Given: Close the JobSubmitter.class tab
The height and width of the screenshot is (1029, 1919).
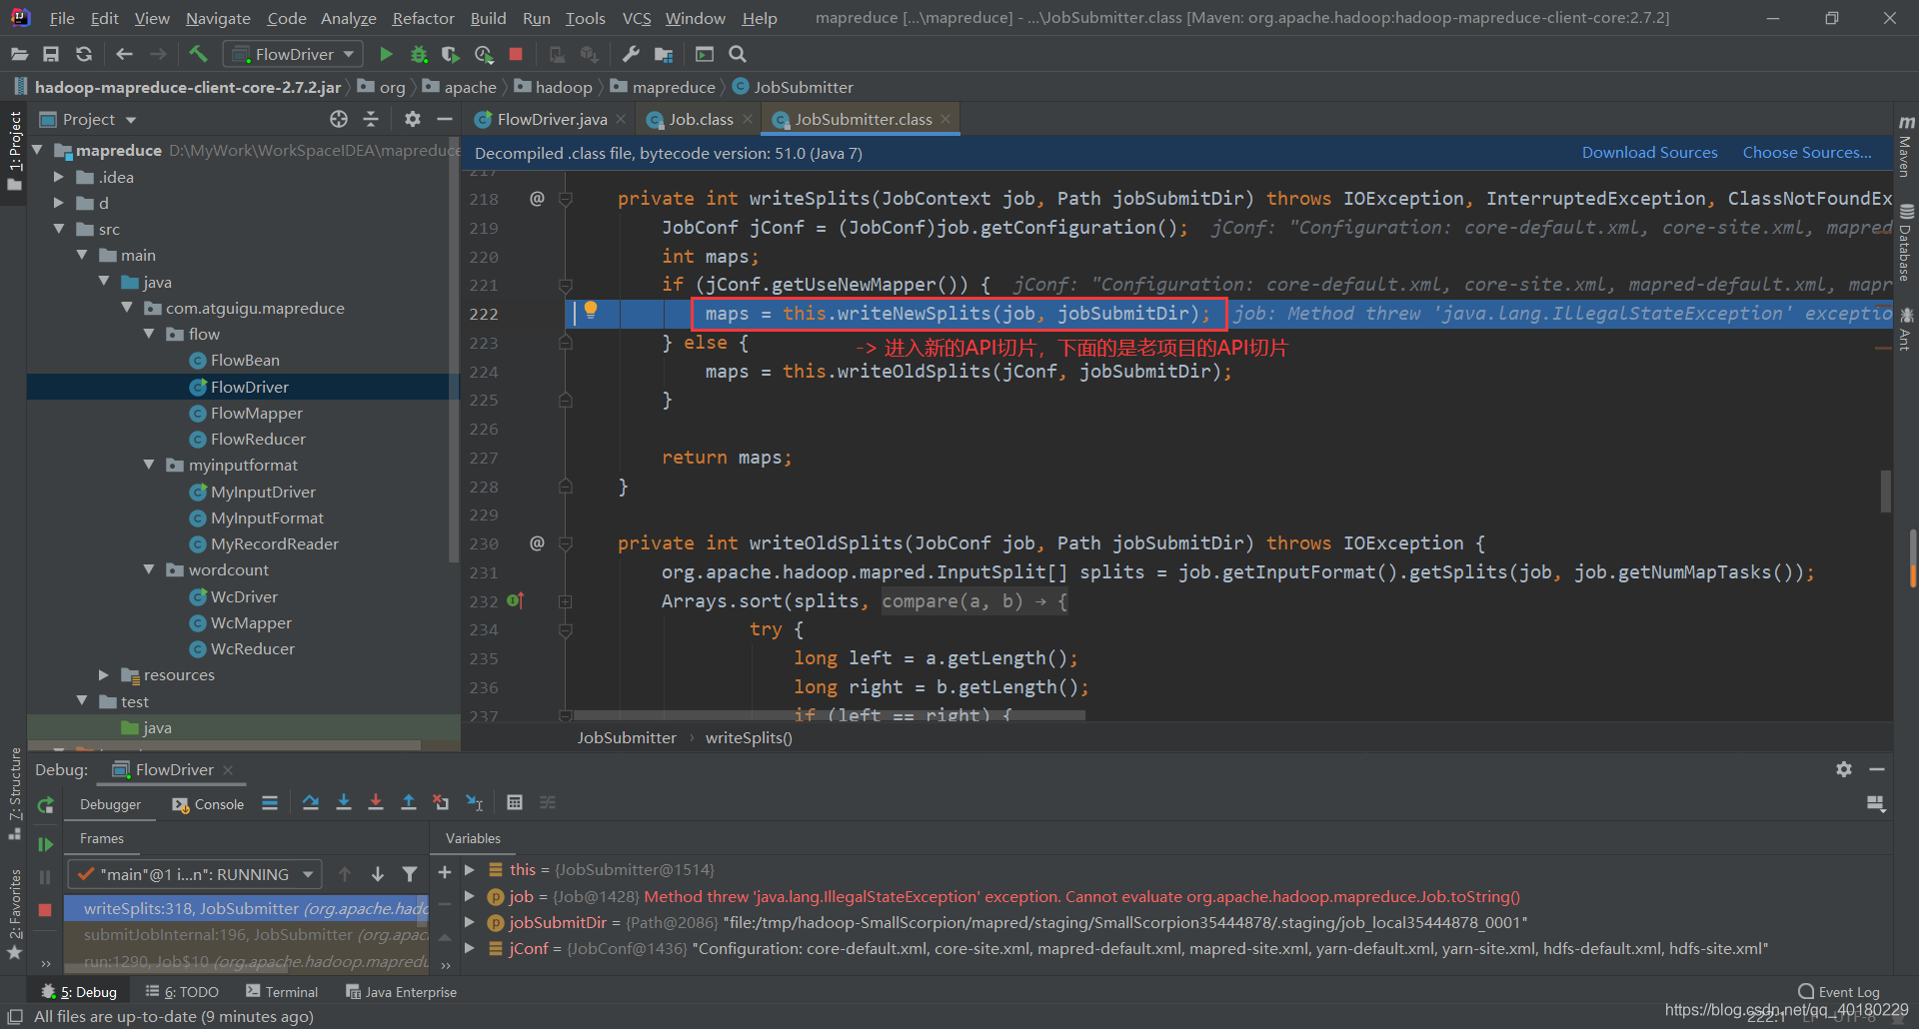Looking at the screenshot, I should coord(946,119).
